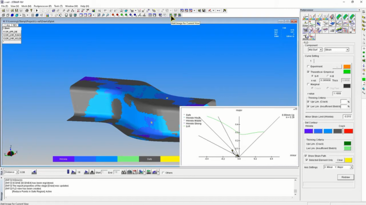Screen dimensions: 366x205
Task: Toggle Selected Element Only checkbox
Action: [306, 160]
